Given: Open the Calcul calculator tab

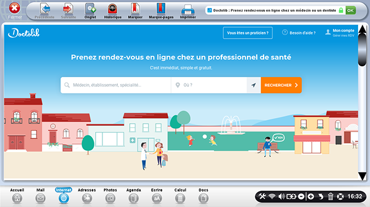Looking at the screenshot, I should pos(180,196).
